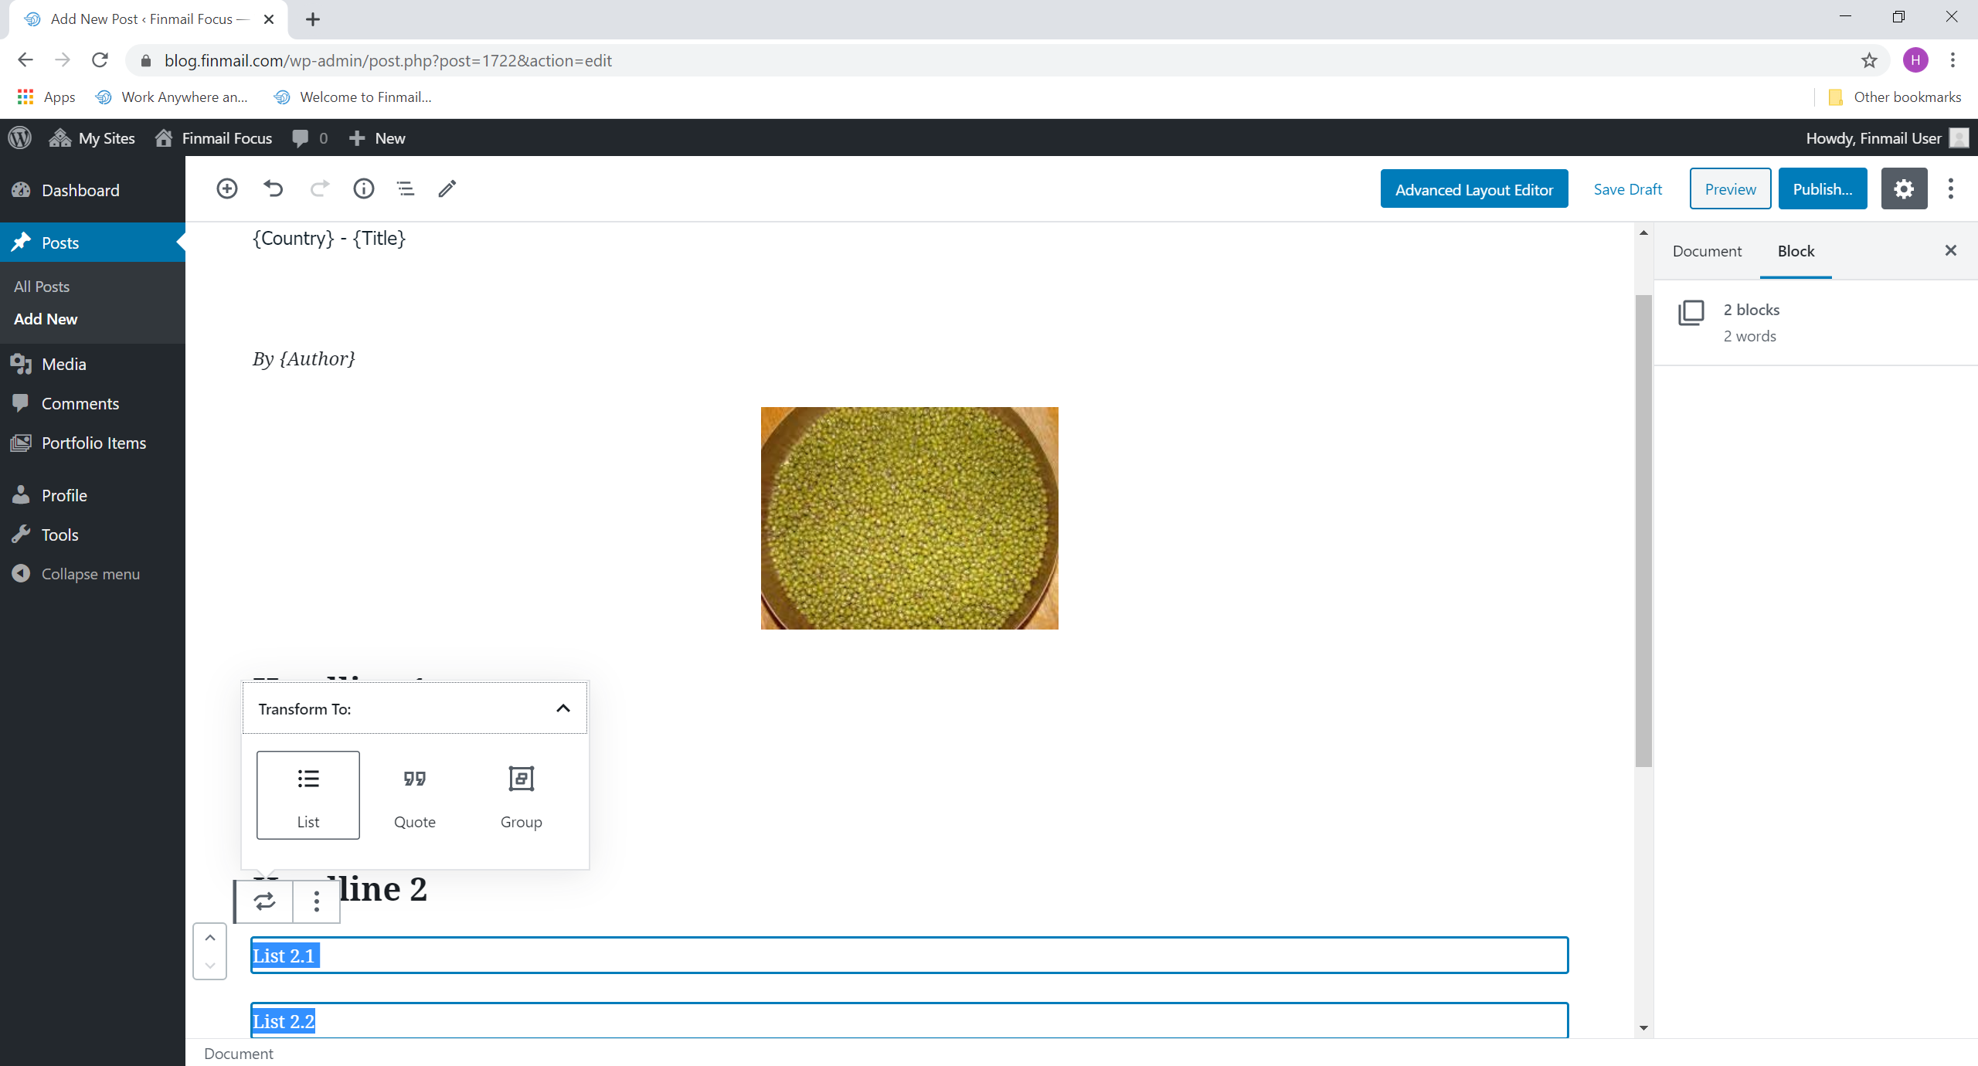Switch to the Document tab

tap(1707, 251)
